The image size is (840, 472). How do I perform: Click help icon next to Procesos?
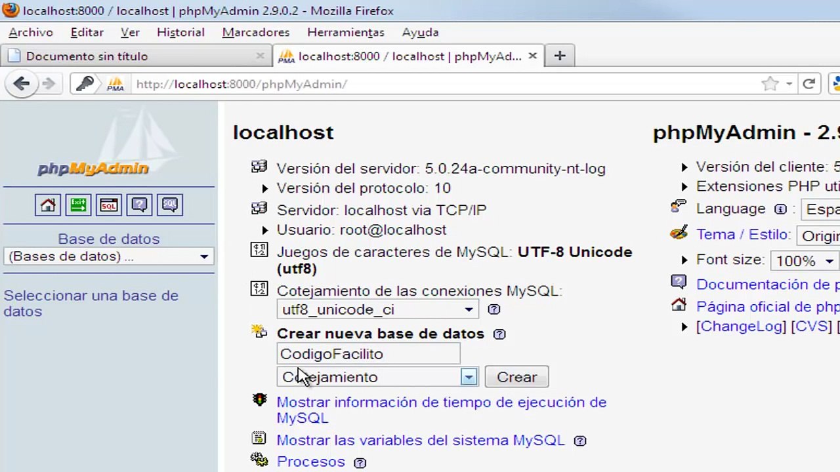coord(360,463)
